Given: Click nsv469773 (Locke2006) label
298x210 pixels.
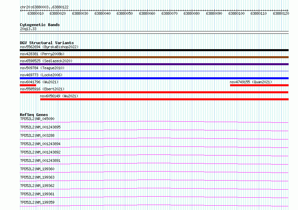Looking at the screenshot, I should click(x=41, y=75).
